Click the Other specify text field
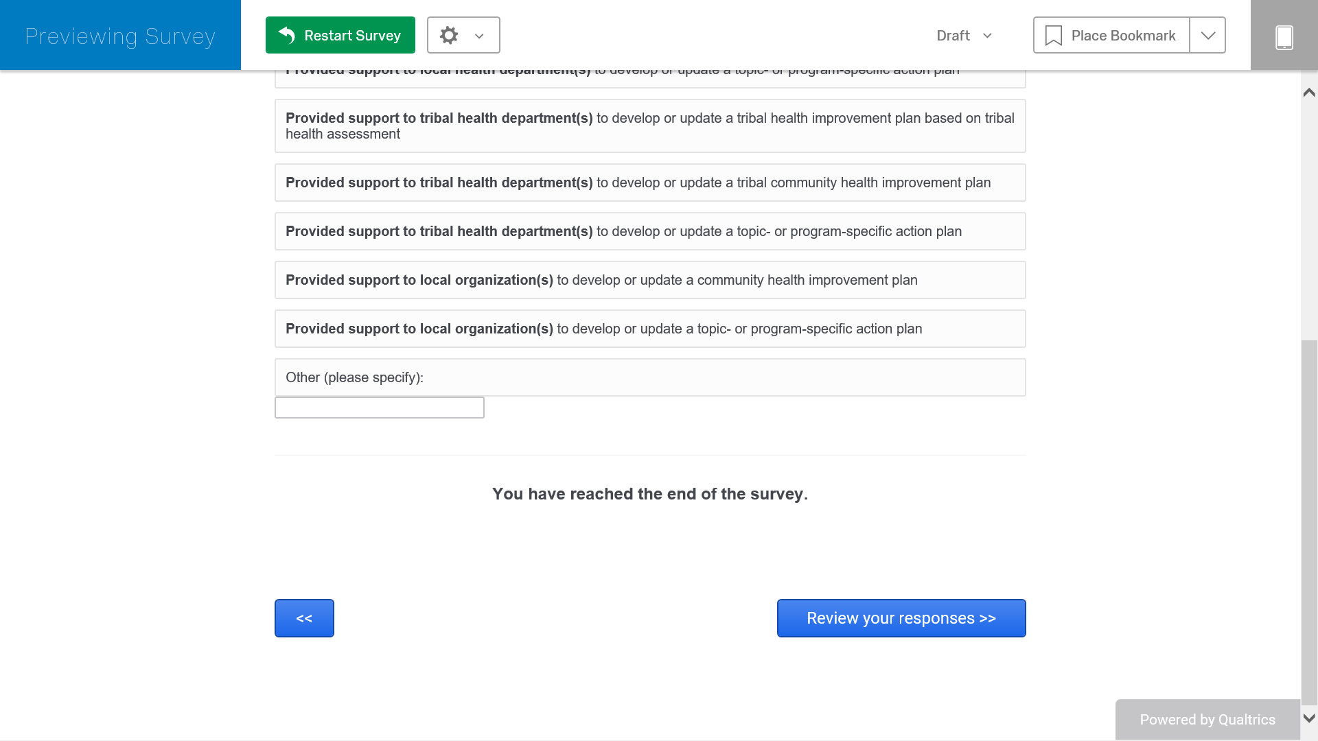This screenshot has height=741, width=1318. (379, 408)
